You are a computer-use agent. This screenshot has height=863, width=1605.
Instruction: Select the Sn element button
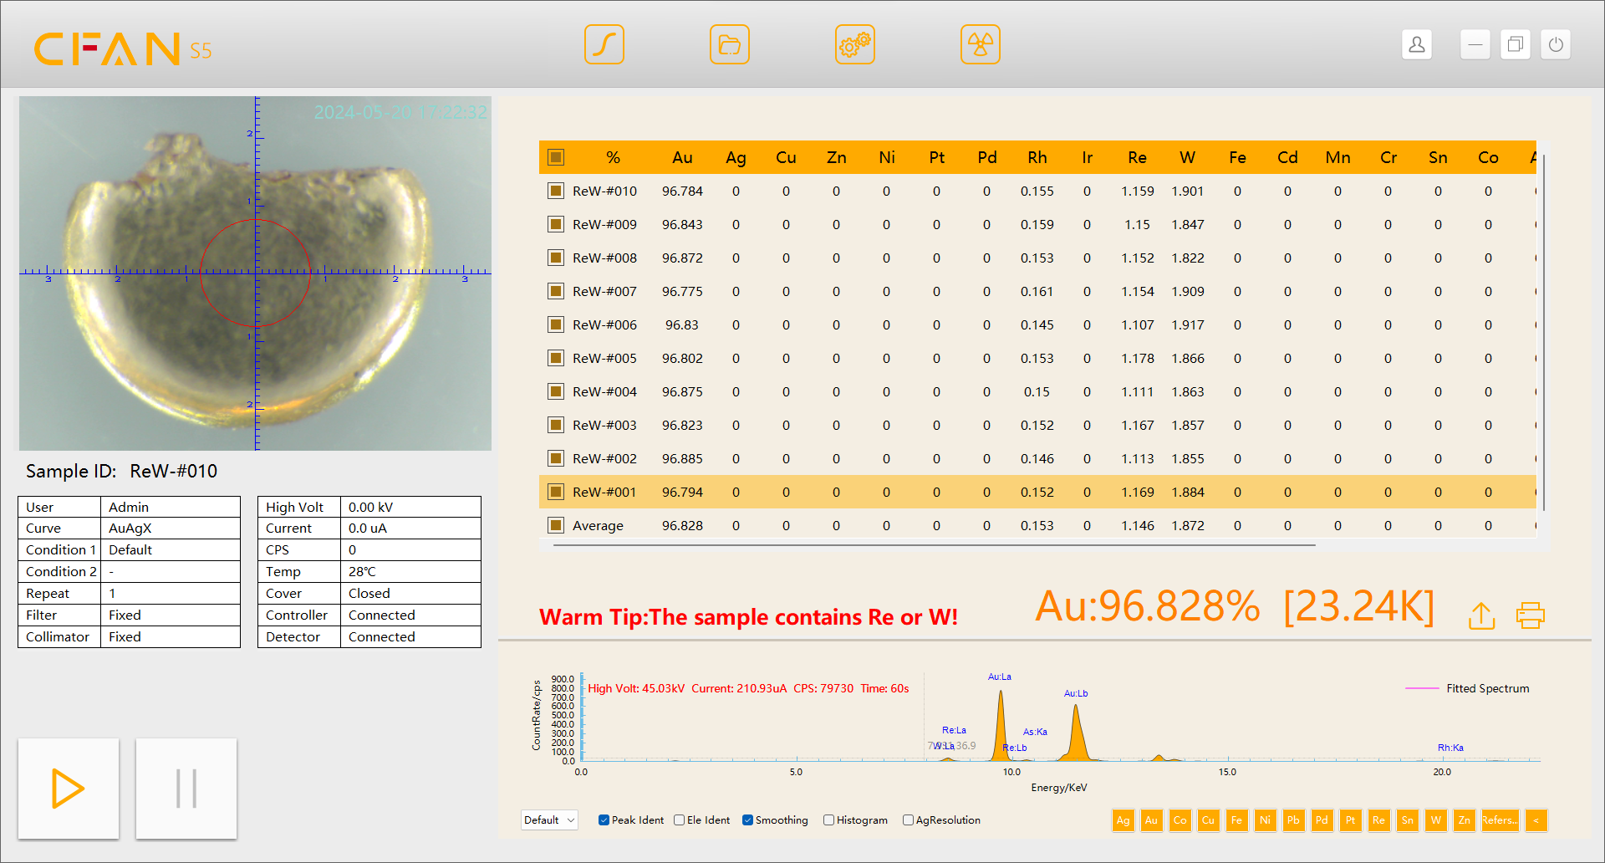tap(1408, 820)
